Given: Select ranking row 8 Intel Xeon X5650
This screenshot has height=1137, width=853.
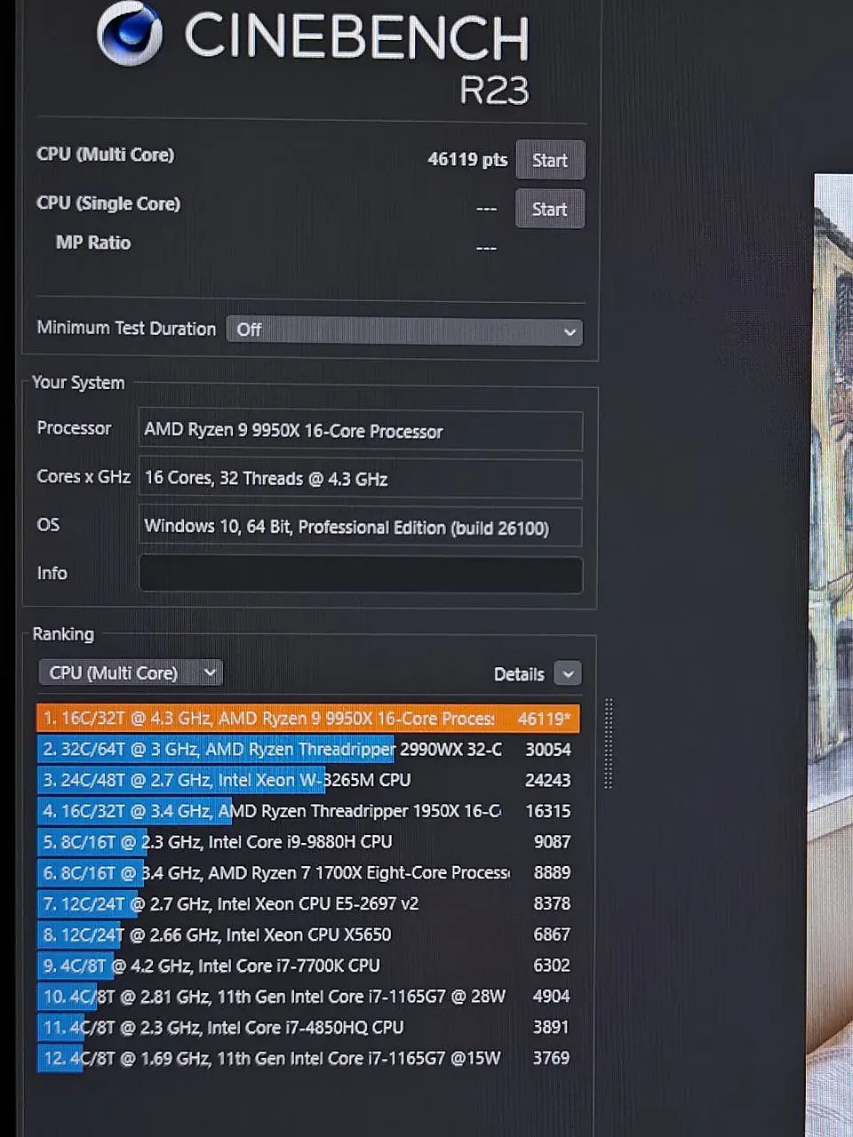Looking at the screenshot, I should [307, 934].
